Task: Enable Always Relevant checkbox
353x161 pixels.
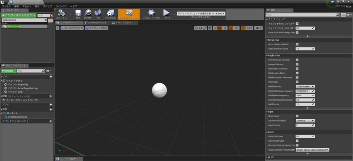Action: pyautogui.click(x=297, y=64)
